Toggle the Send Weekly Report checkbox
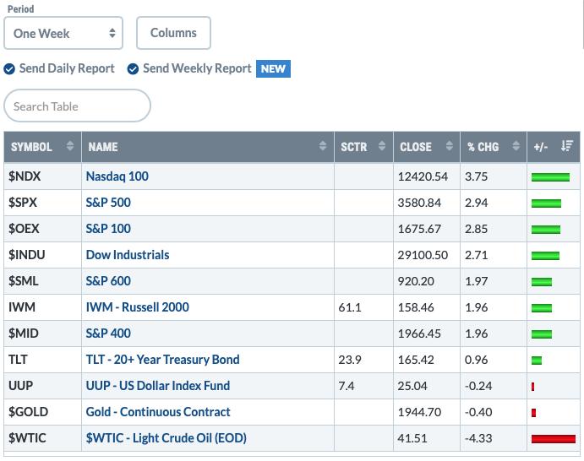 (x=133, y=69)
